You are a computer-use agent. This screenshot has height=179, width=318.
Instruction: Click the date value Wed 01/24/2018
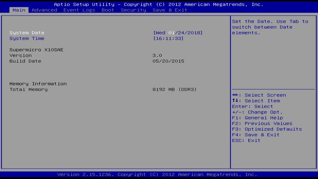(178, 33)
